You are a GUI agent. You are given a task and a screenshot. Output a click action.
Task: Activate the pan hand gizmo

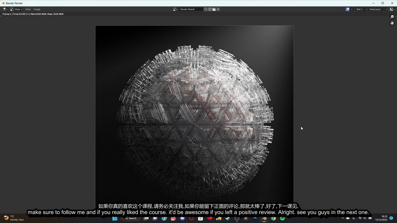[x=392, y=23]
